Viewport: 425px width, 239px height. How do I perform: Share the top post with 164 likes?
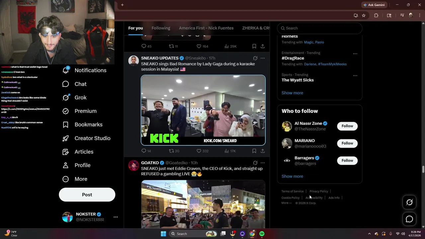click(x=263, y=46)
